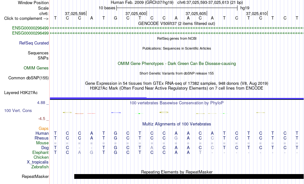This screenshot has width=304, height=184.
Task: Open the first ENSG00000296499 gene label
Action: 30,28
